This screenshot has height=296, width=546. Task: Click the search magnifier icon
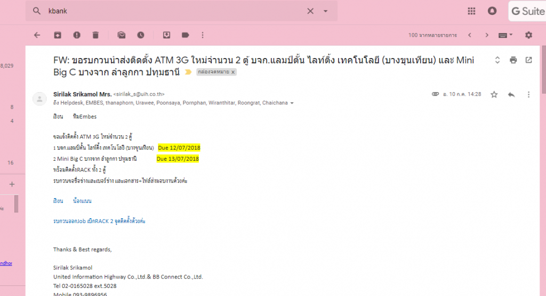(x=37, y=11)
